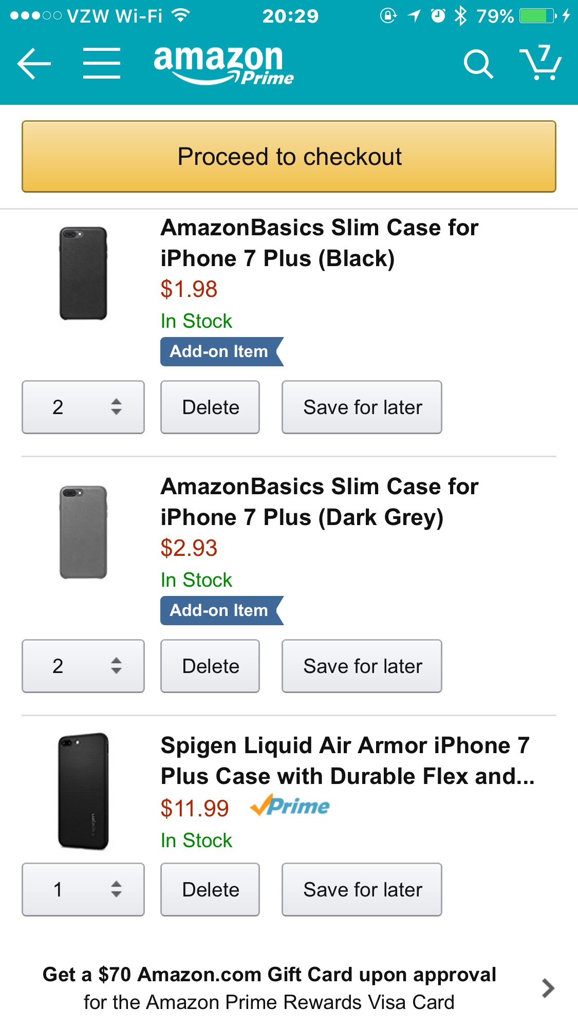Tap the Amazon Prime logo
The image size is (578, 1028).
pos(223,65)
